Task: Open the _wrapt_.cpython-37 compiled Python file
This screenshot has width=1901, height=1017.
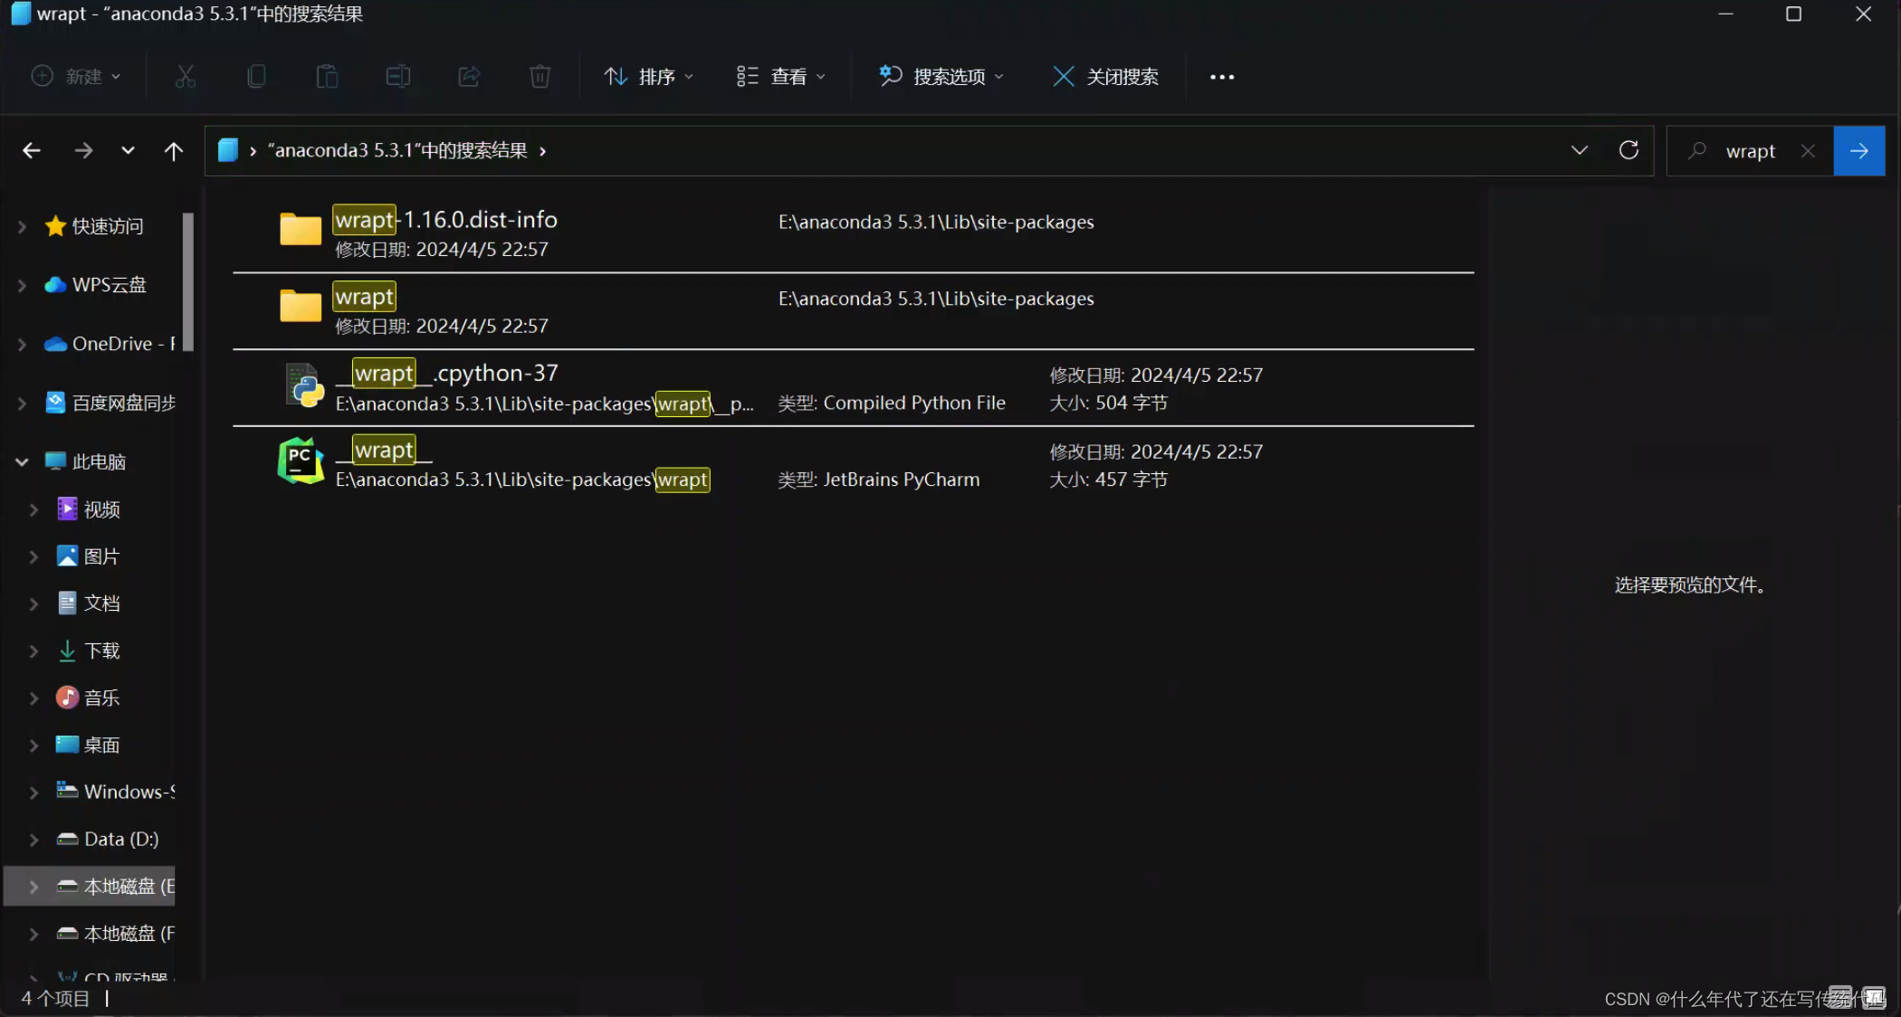Action: (448, 373)
